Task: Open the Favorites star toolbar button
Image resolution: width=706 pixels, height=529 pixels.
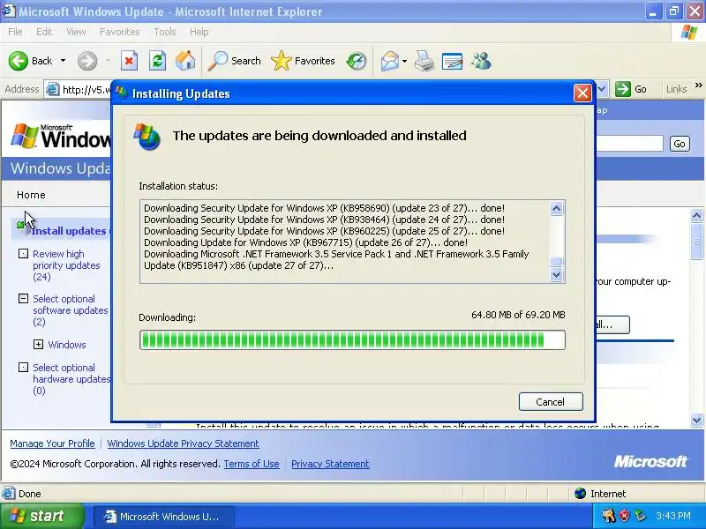Action: point(303,61)
